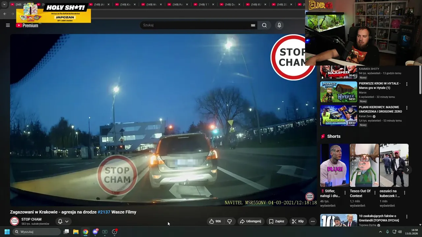Open Tesco Out Of Context short thumbnail
Image resolution: width=422 pixels, height=237 pixels.
click(x=364, y=165)
